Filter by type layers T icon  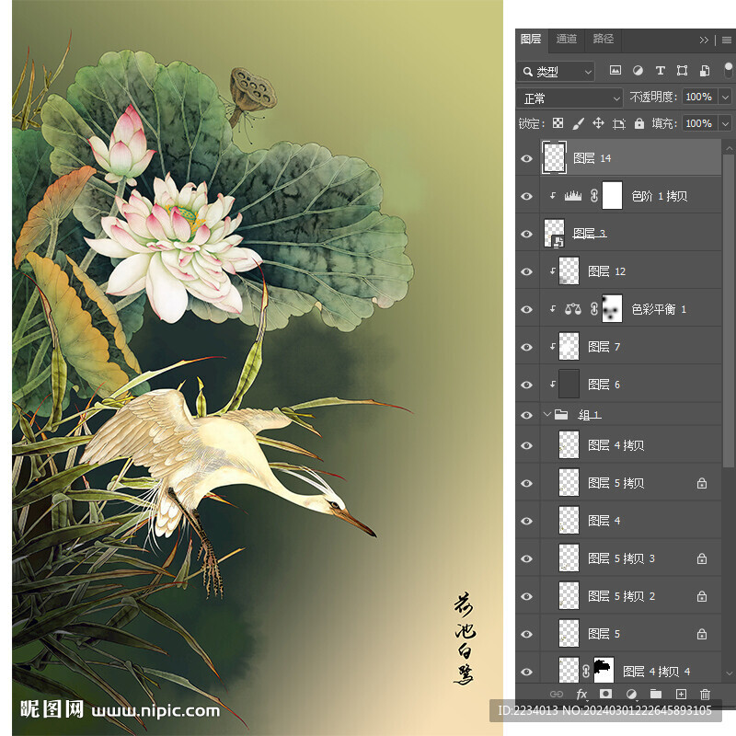(x=660, y=71)
